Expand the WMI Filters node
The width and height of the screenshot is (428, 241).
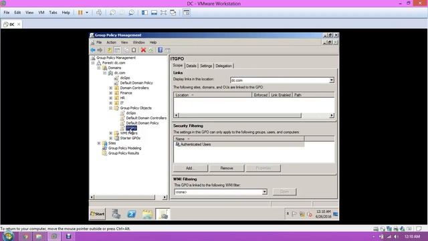(x=110, y=133)
